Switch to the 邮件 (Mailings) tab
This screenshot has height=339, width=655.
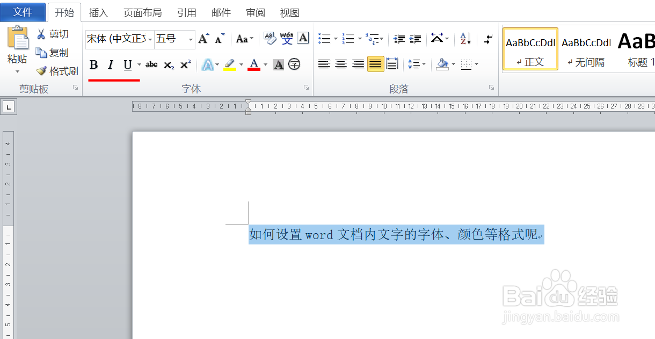click(221, 12)
